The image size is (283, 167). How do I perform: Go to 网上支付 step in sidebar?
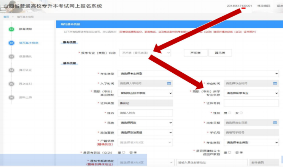[x=25, y=84]
